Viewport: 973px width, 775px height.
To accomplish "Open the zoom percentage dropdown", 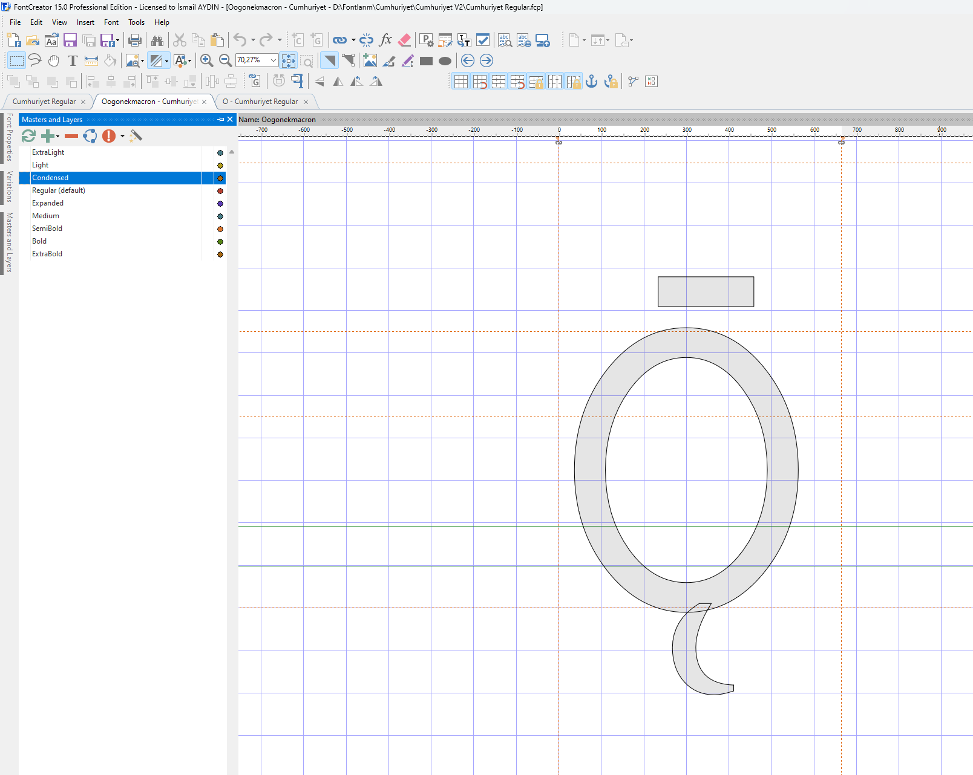I will [274, 60].
